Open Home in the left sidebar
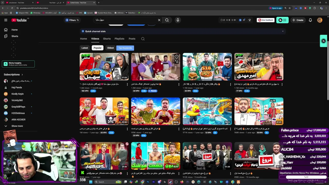Image resolution: width=329 pixels, height=185 pixels. [14, 30]
